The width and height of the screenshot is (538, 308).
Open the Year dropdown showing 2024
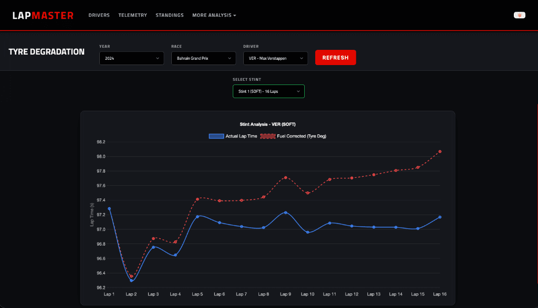click(131, 58)
